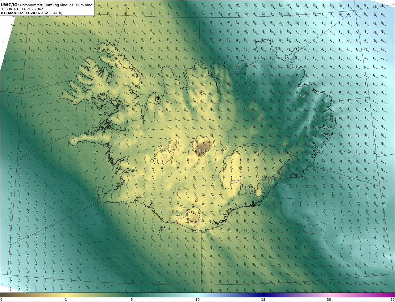Click the "VT: Mán. 02.03.2026 23Z" valid time
The width and height of the screenshot is (395, 302).
[x=24, y=13]
